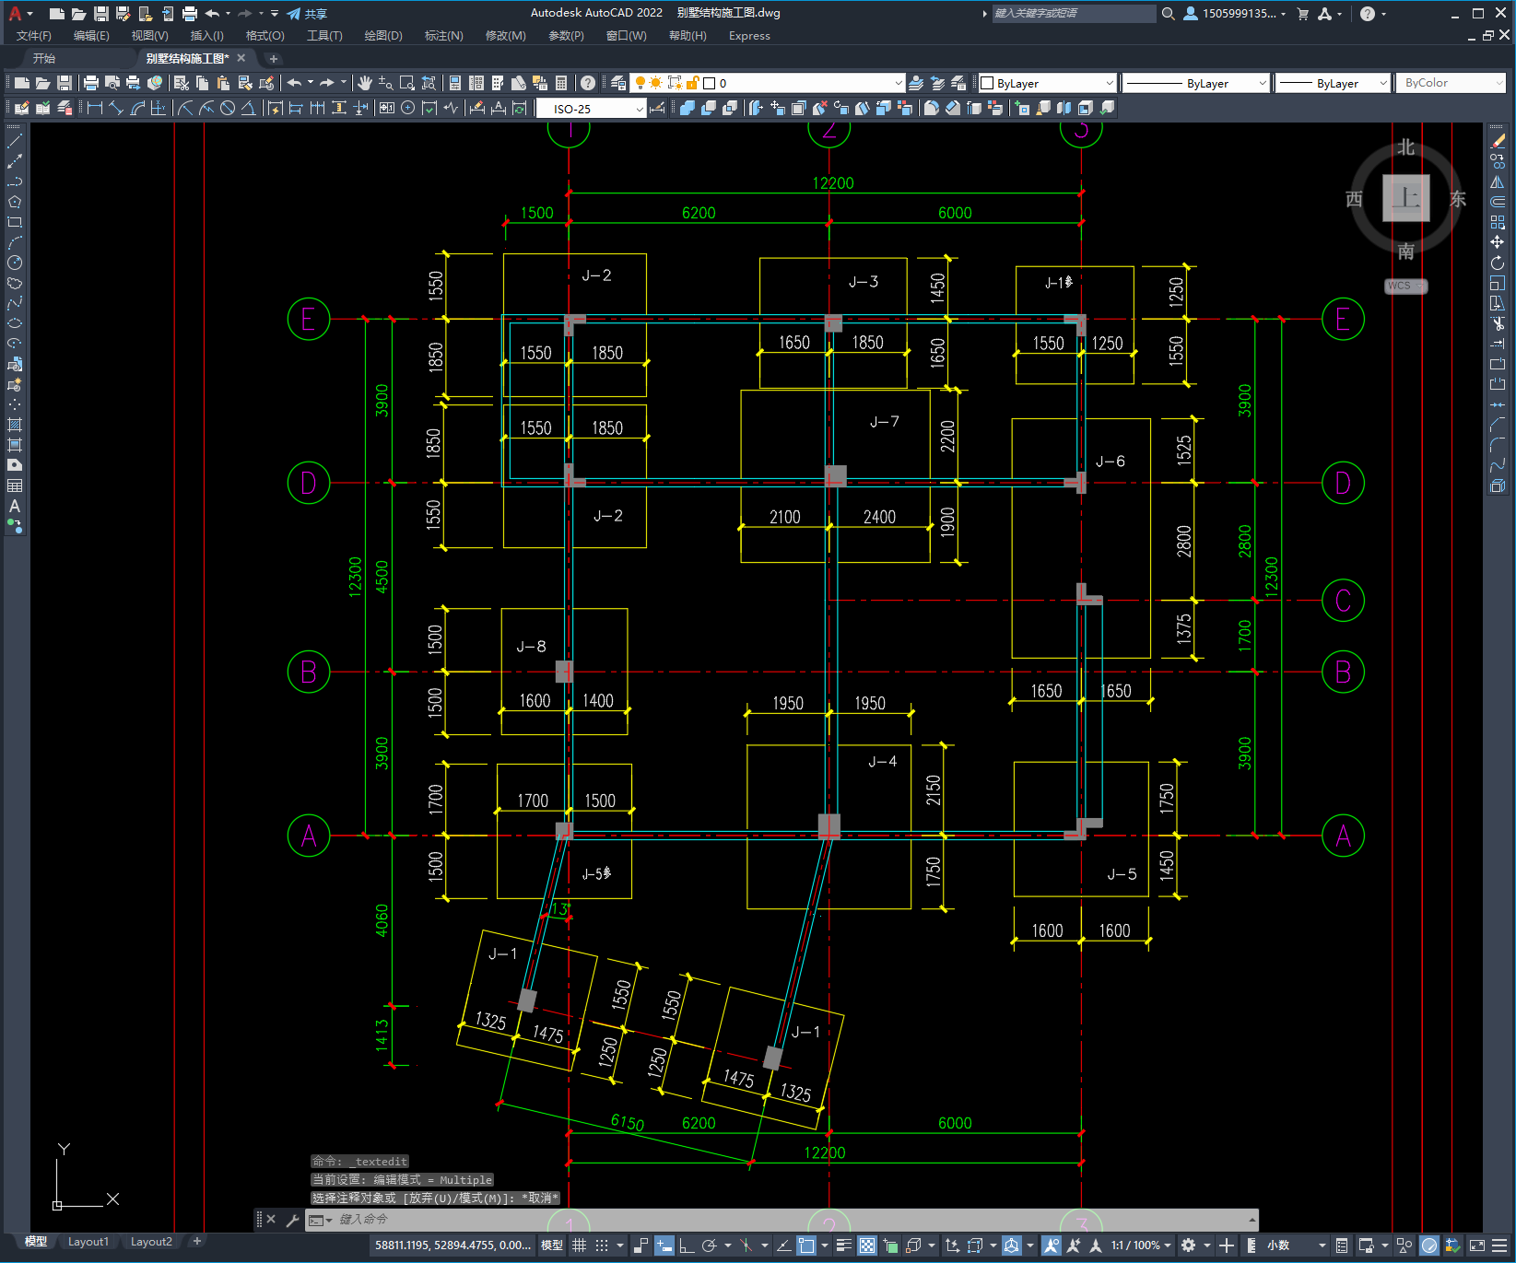Click the Open file icon in quick access bar
The height and width of the screenshot is (1263, 1516).
point(79,14)
